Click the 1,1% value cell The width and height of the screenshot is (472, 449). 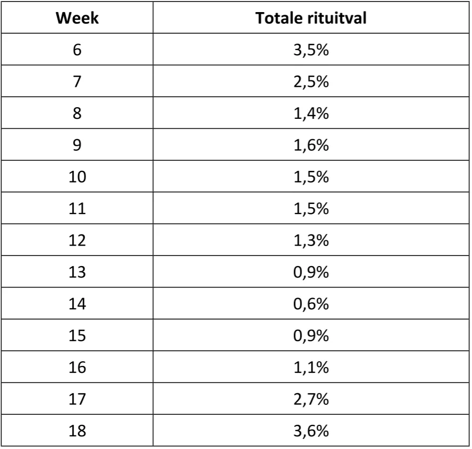click(x=310, y=367)
